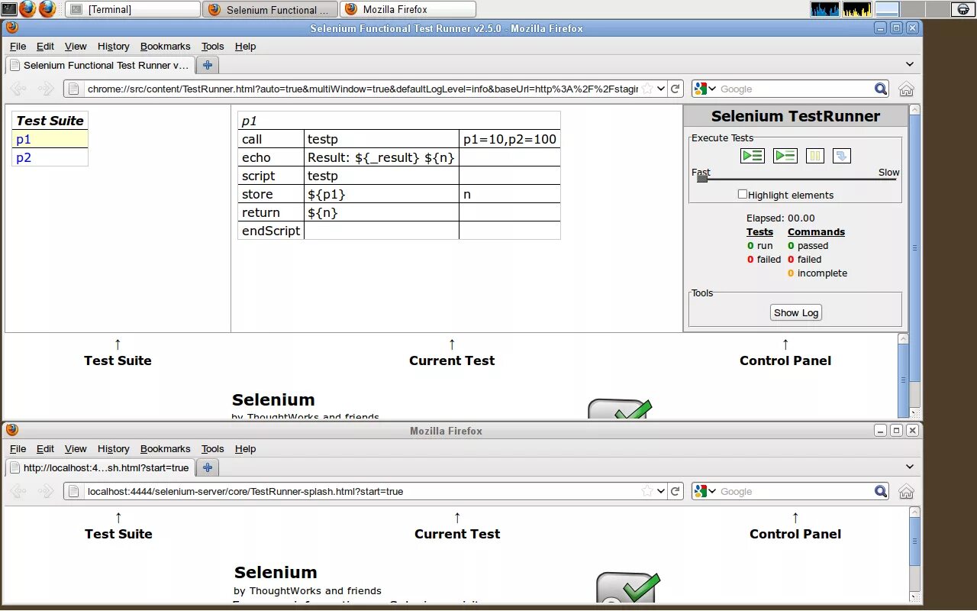Switch to Mozilla Firefox taskbar button

point(408,9)
